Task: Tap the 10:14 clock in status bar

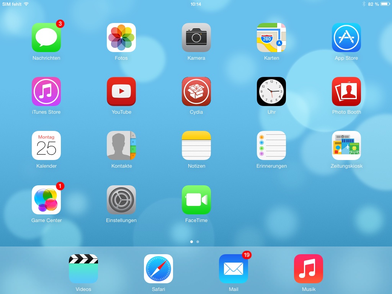Action: [x=196, y=4]
